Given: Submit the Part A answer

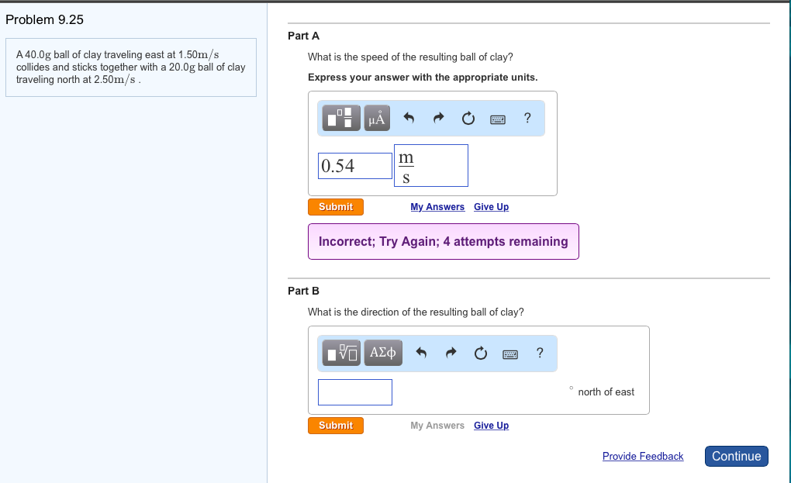Looking at the screenshot, I should click(336, 207).
